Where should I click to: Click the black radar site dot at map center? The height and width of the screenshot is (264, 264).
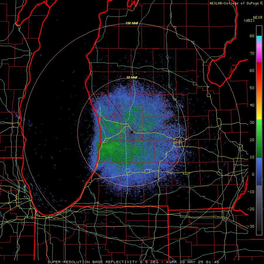(x=132, y=132)
